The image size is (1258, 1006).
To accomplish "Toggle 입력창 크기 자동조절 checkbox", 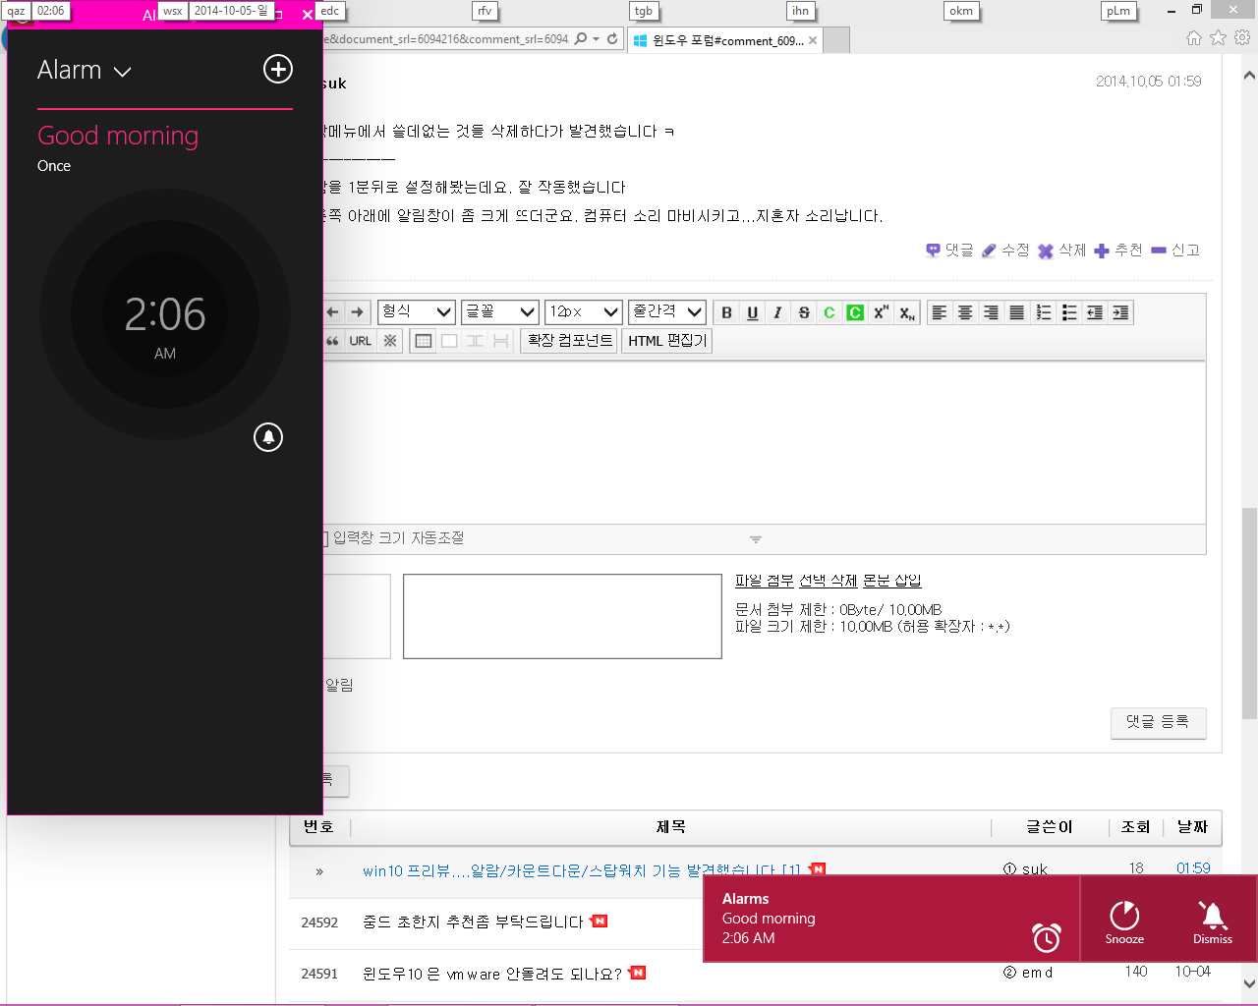I will [324, 538].
